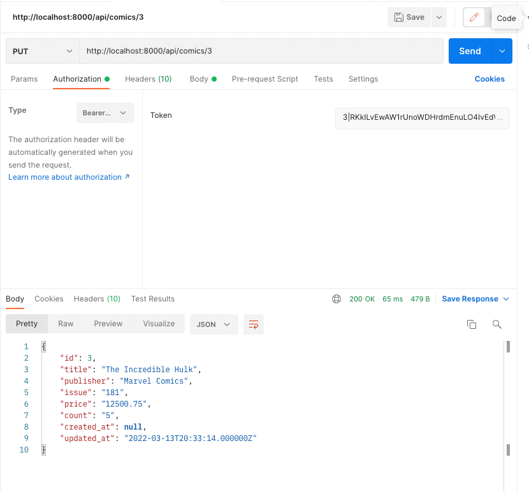Screen dimensions: 529x492
Task: Open the Tests tab
Action: point(323,79)
